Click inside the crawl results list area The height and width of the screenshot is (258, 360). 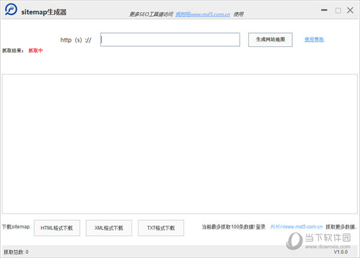pos(180,144)
